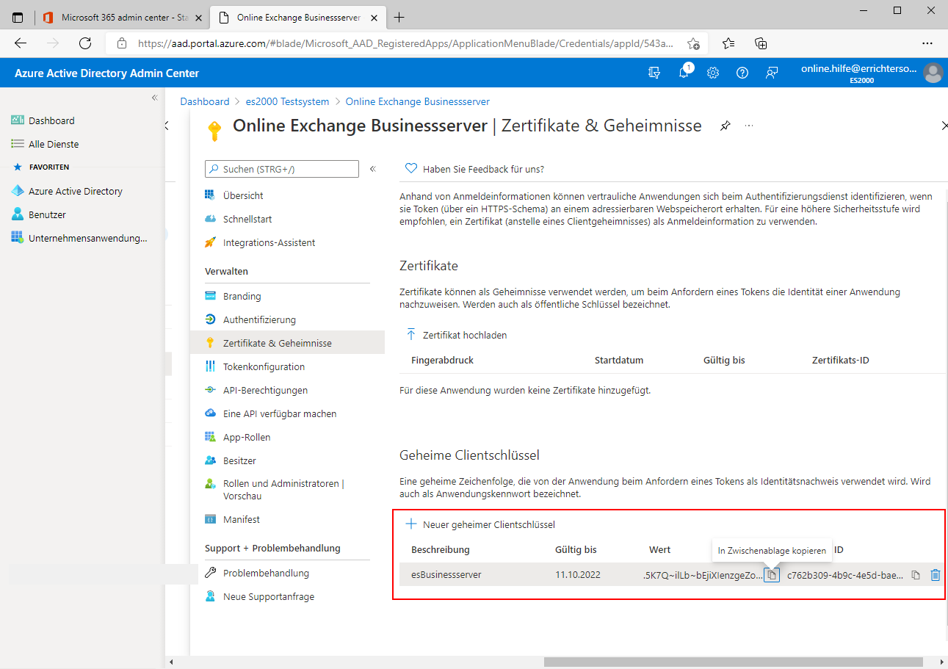
Task: Open directory and subscription filter icon
Action: (x=654, y=73)
